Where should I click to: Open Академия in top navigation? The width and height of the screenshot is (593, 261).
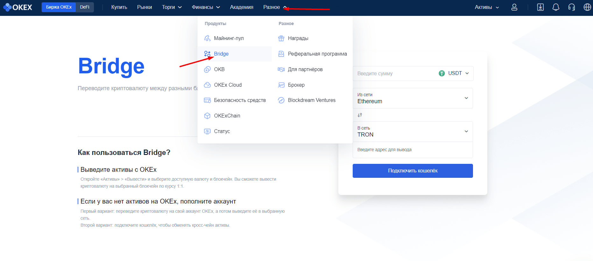click(242, 7)
